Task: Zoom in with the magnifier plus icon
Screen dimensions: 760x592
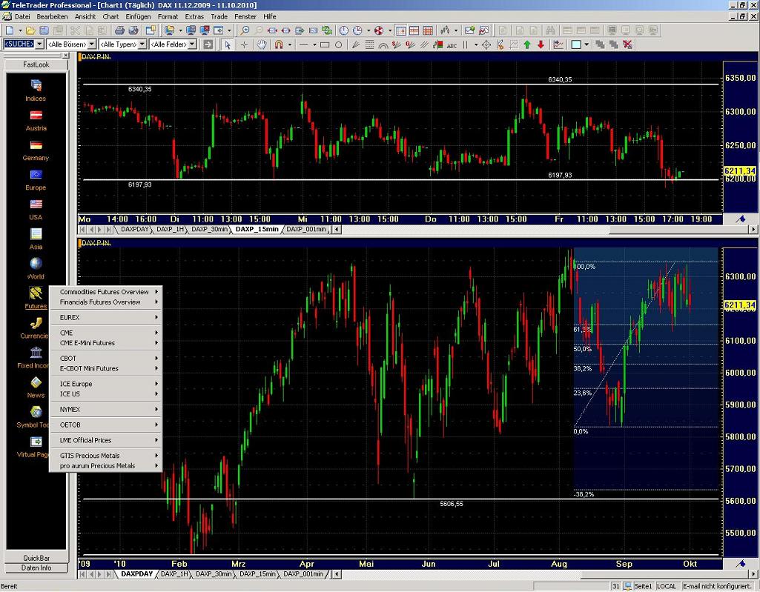Action: click(x=245, y=30)
